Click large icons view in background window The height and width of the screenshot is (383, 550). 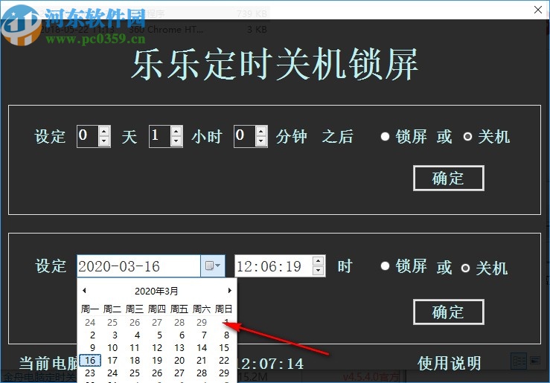click(535, 360)
